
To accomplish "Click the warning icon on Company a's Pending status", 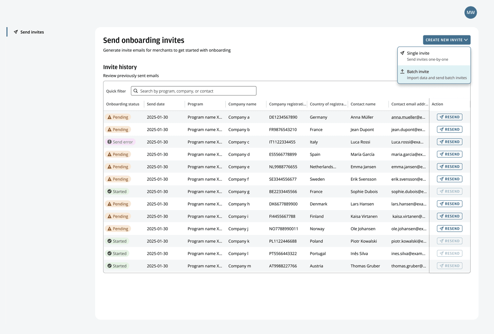I will (x=110, y=117).
